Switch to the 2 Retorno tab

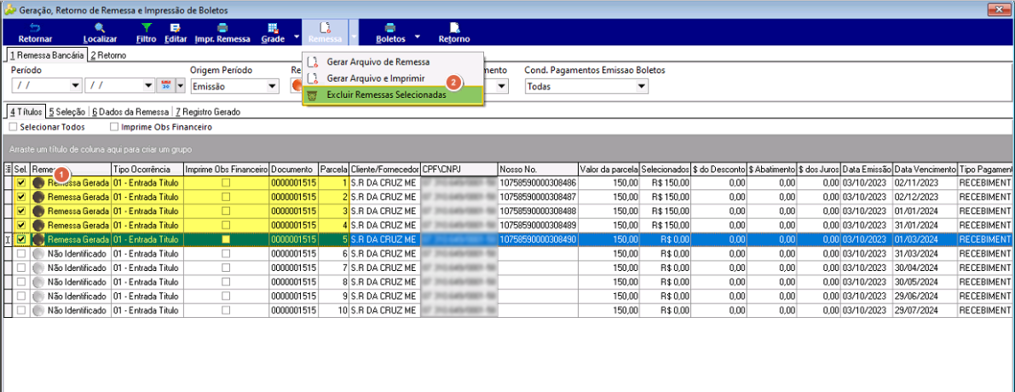click(x=108, y=55)
